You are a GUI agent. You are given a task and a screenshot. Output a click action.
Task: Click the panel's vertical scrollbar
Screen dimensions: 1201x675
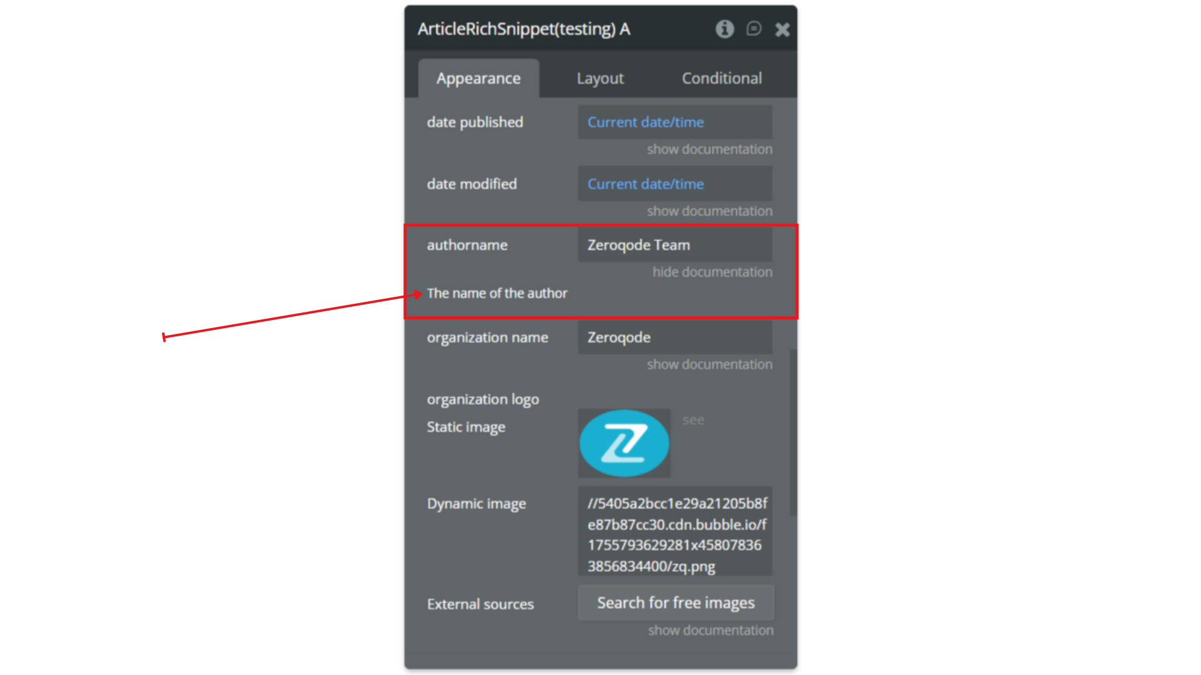(793, 432)
